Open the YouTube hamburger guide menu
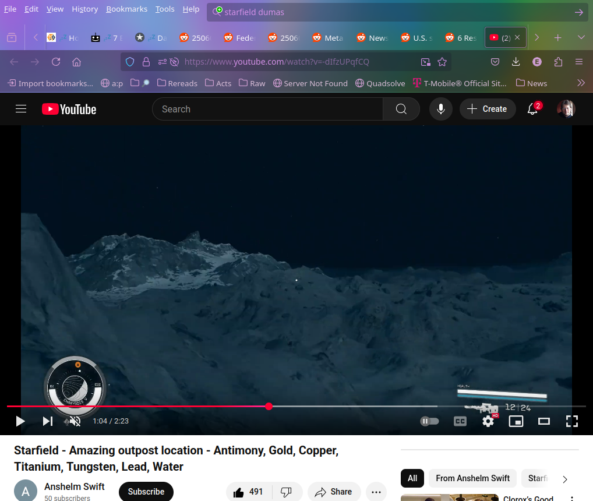593x501 pixels. (22, 109)
